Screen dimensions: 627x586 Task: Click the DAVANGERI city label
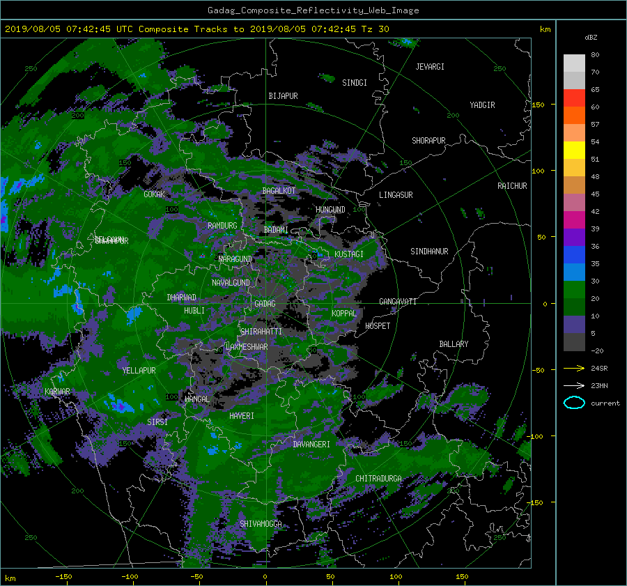point(311,445)
